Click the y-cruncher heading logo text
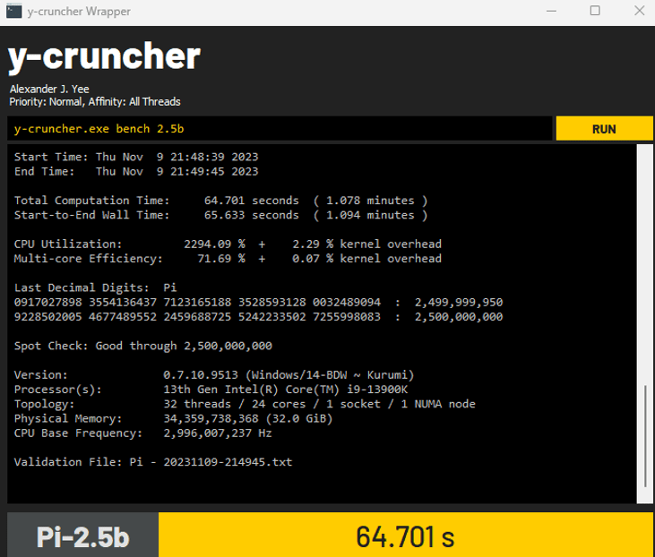This screenshot has width=655, height=557. [x=105, y=56]
